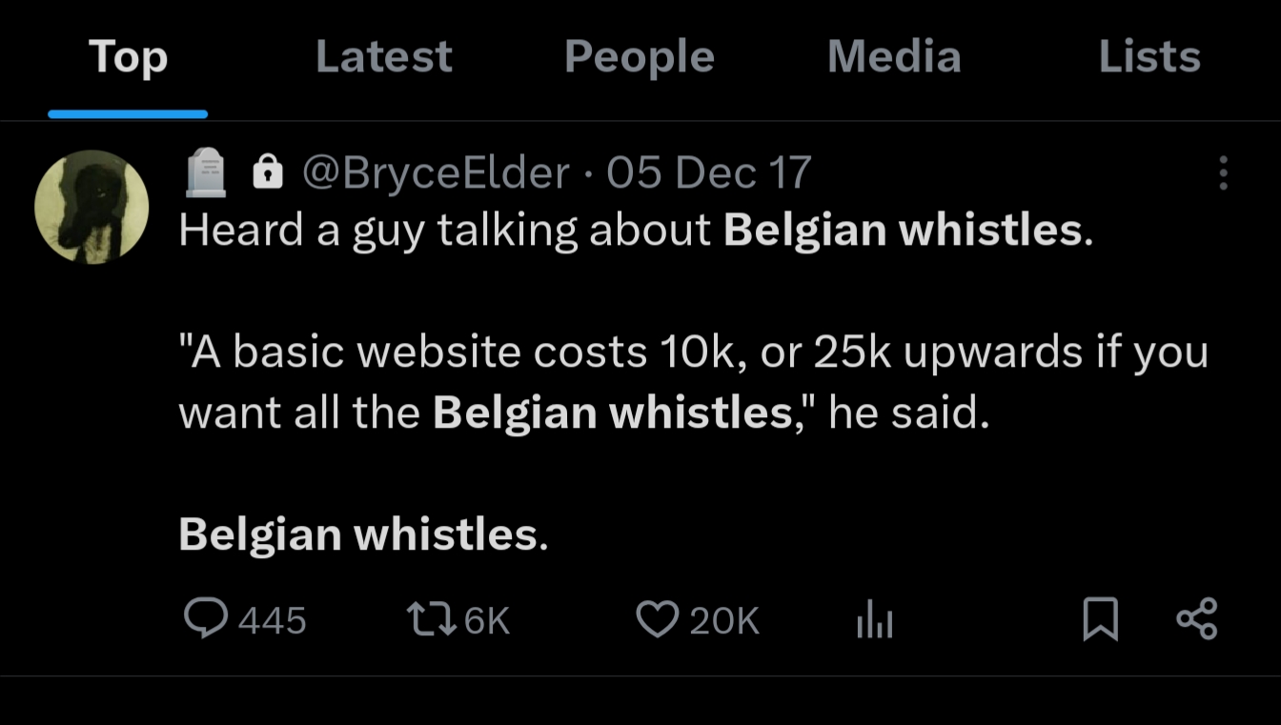1281x725 pixels.
Task: Click the 20K likes count
Action: point(723,621)
